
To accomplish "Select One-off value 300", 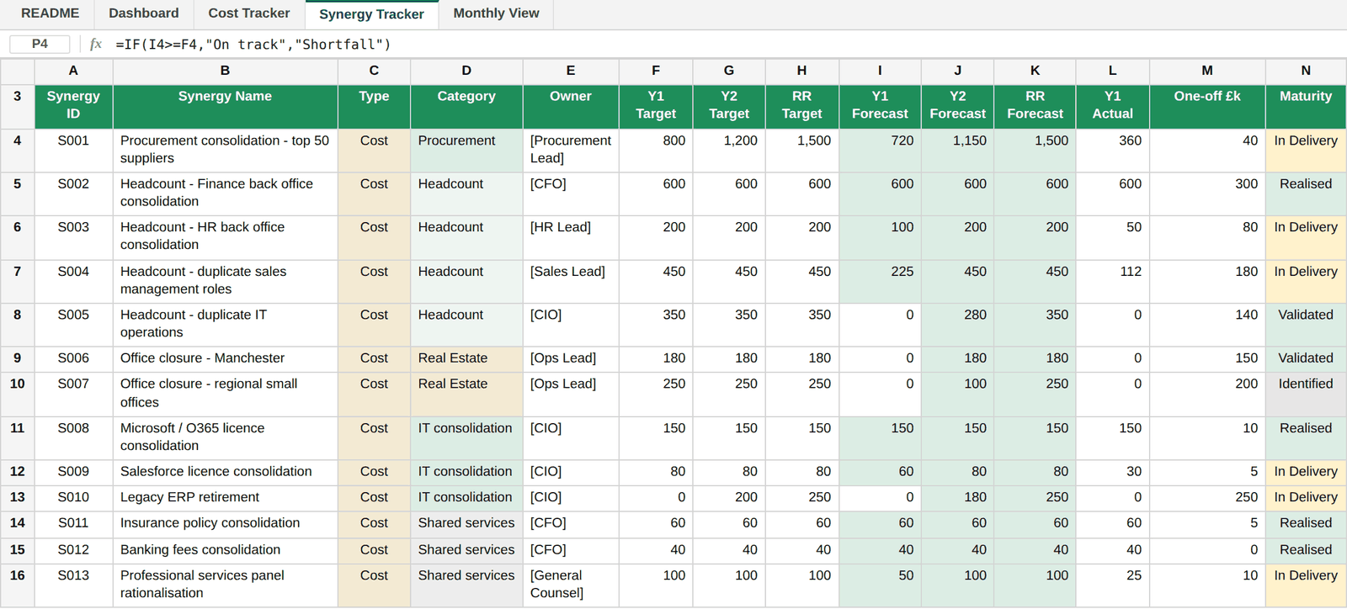I will click(x=1207, y=193).
